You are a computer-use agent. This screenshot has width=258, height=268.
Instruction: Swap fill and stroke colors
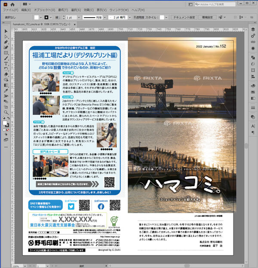pos(8,118)
